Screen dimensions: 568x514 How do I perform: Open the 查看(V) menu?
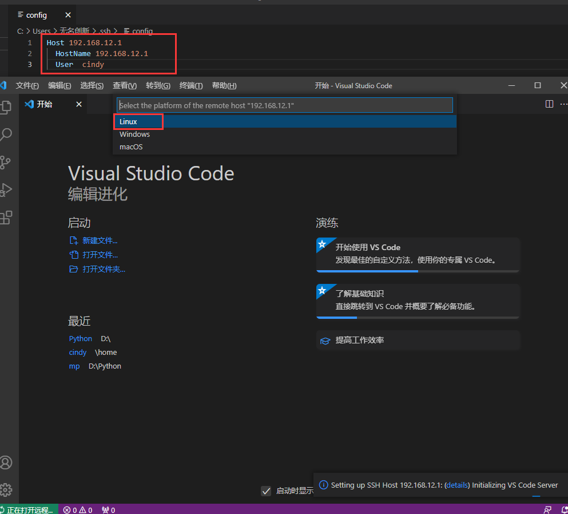tap(125, 85)
